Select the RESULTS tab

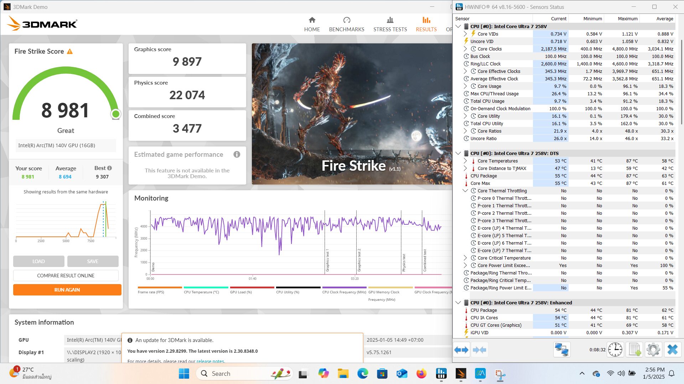(426, 24)
